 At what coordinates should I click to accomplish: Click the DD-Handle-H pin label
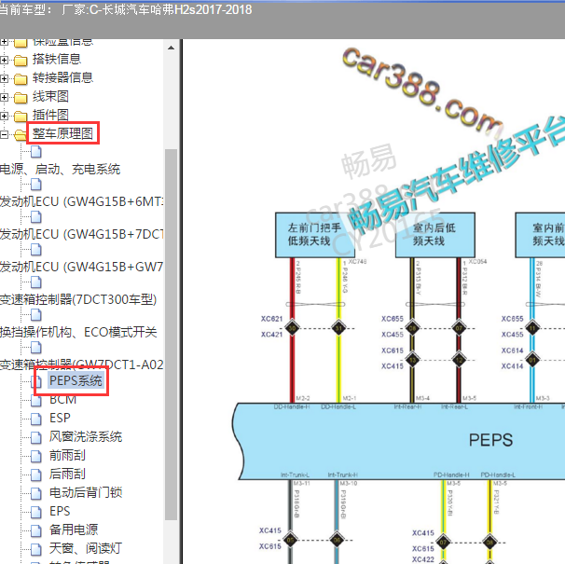pos(292,406)
